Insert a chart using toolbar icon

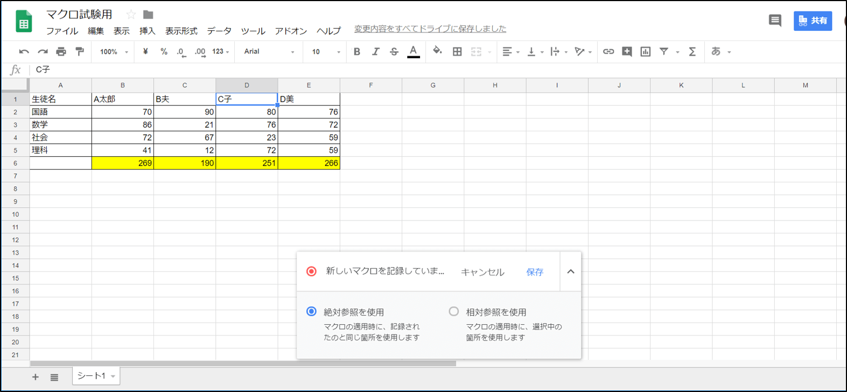pos(645,52)
